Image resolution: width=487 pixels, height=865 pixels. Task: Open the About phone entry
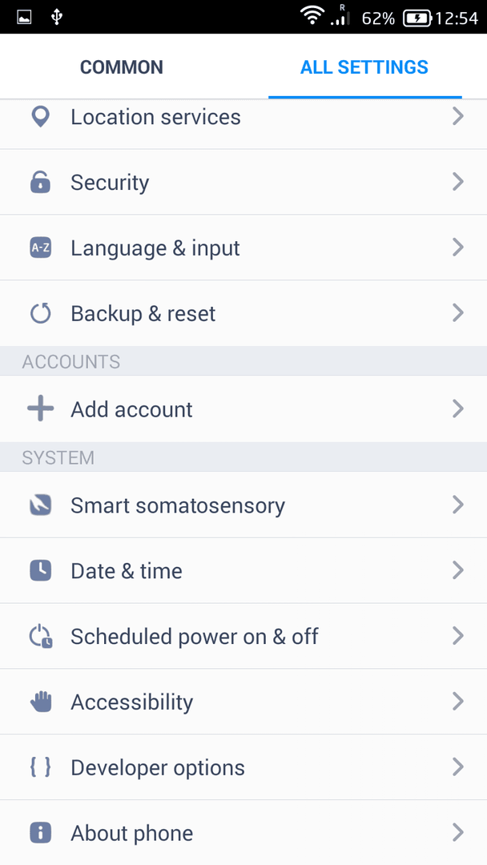(x=243, y=833)
